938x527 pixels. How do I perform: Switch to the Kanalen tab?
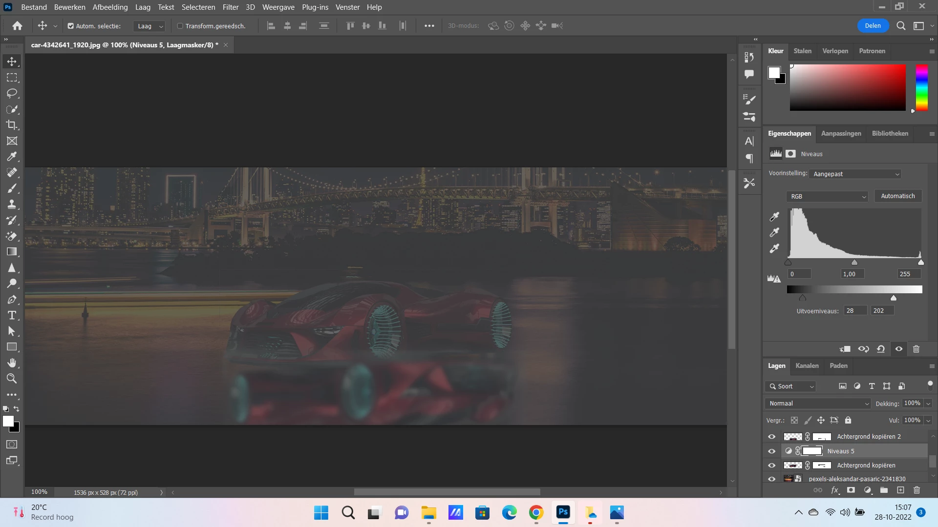pos(807,365)
